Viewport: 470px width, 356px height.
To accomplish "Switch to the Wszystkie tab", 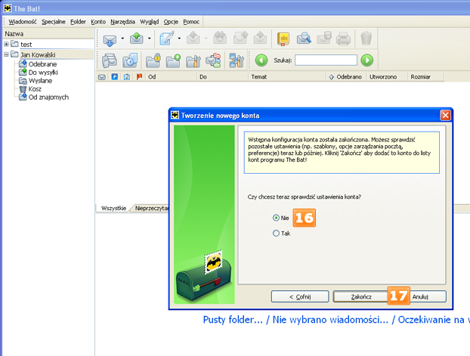I will 113,208.
